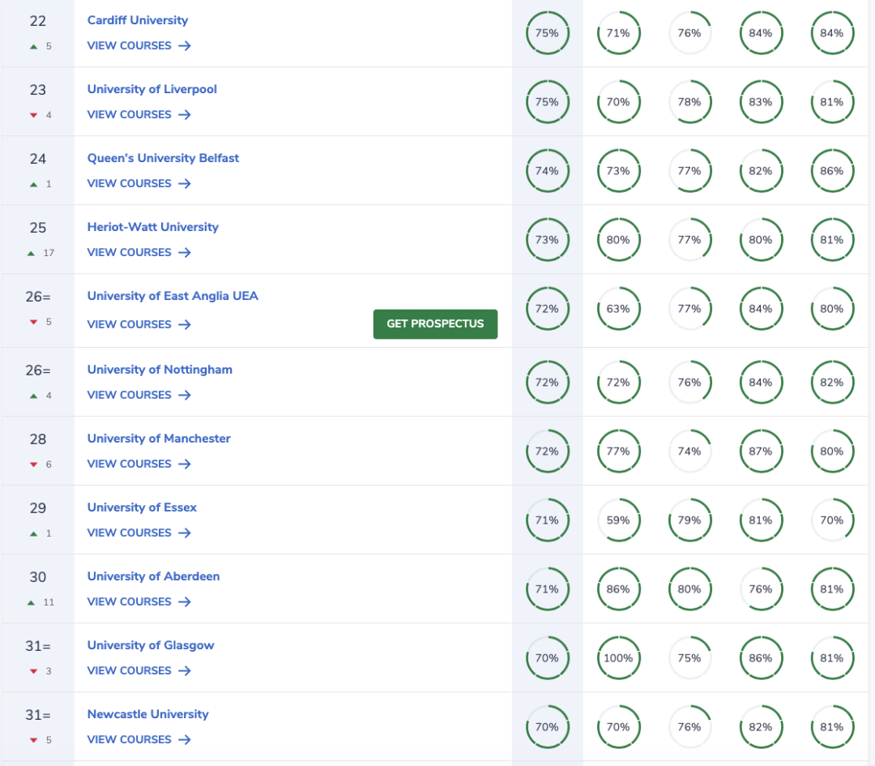Viewport: 875px width, 766px height.
Task: Open the Newcastle University link
Action: 148,714
